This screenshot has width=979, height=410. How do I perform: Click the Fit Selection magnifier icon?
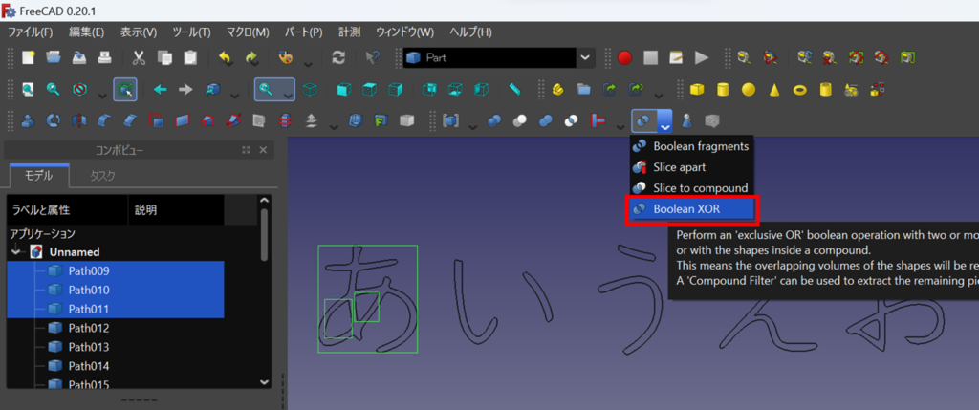click(x=54, y=89)
